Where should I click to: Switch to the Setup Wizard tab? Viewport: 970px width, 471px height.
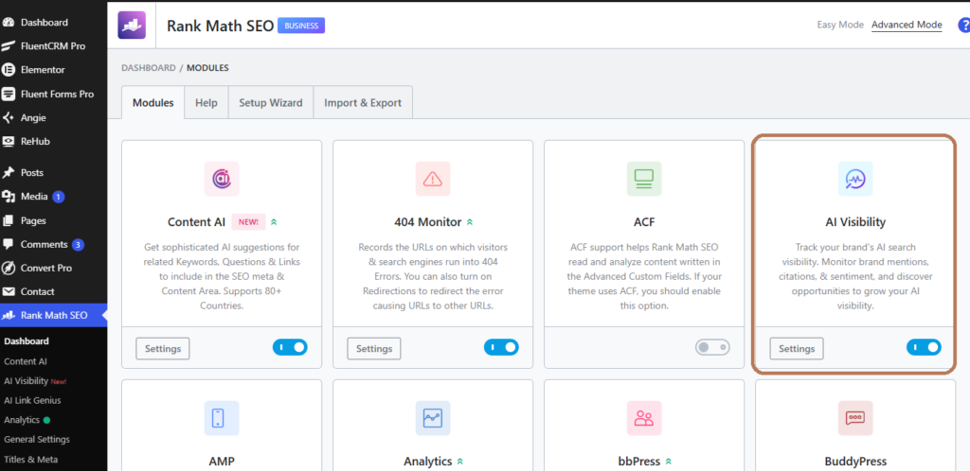[x=271, y=102]
